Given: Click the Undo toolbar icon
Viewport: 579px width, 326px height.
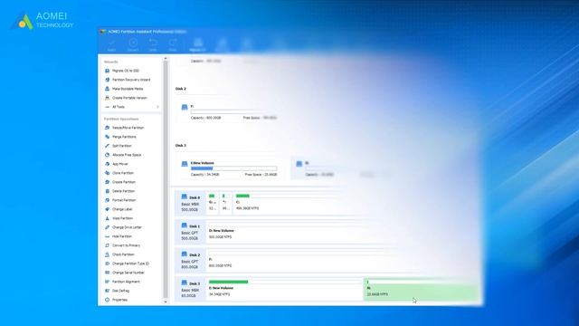Looking at the screenshot, I should pos(153,44).
